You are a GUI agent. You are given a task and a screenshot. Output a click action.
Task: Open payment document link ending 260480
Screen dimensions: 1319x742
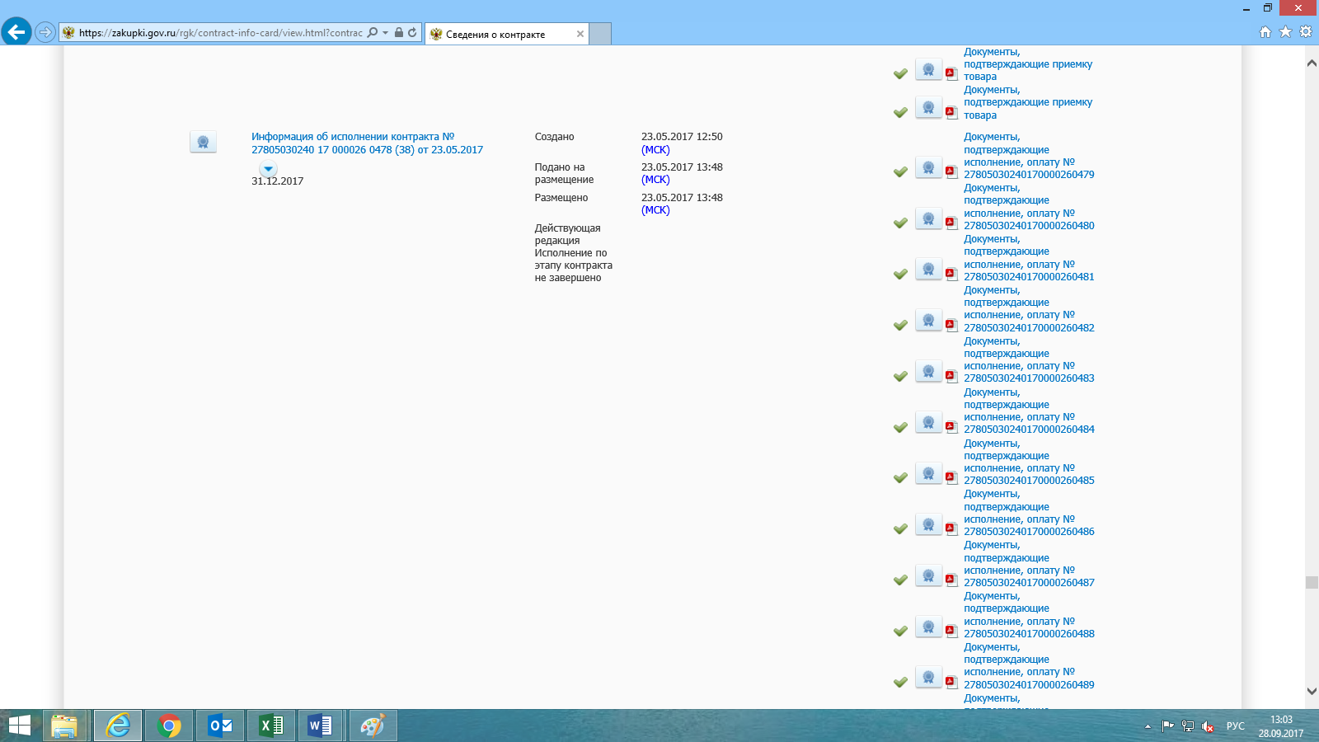coord(1029,207)
